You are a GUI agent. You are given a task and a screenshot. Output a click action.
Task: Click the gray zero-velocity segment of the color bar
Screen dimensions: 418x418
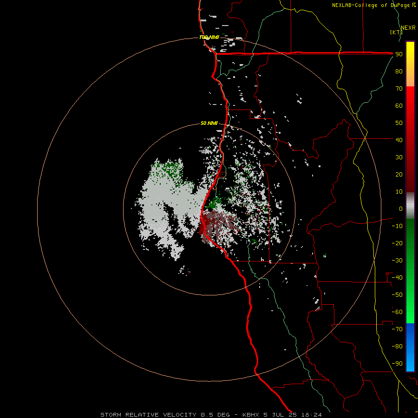(410, 206)
